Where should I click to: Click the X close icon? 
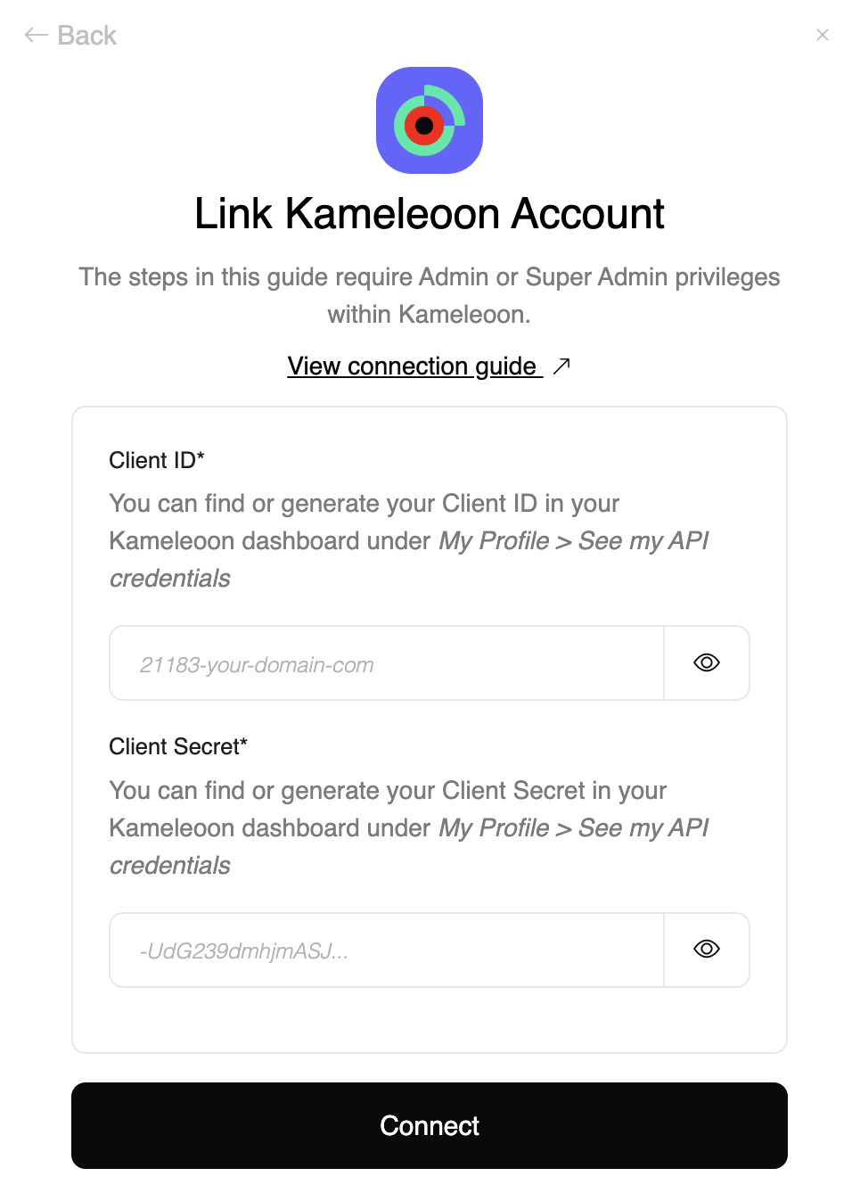pos(823,35)
